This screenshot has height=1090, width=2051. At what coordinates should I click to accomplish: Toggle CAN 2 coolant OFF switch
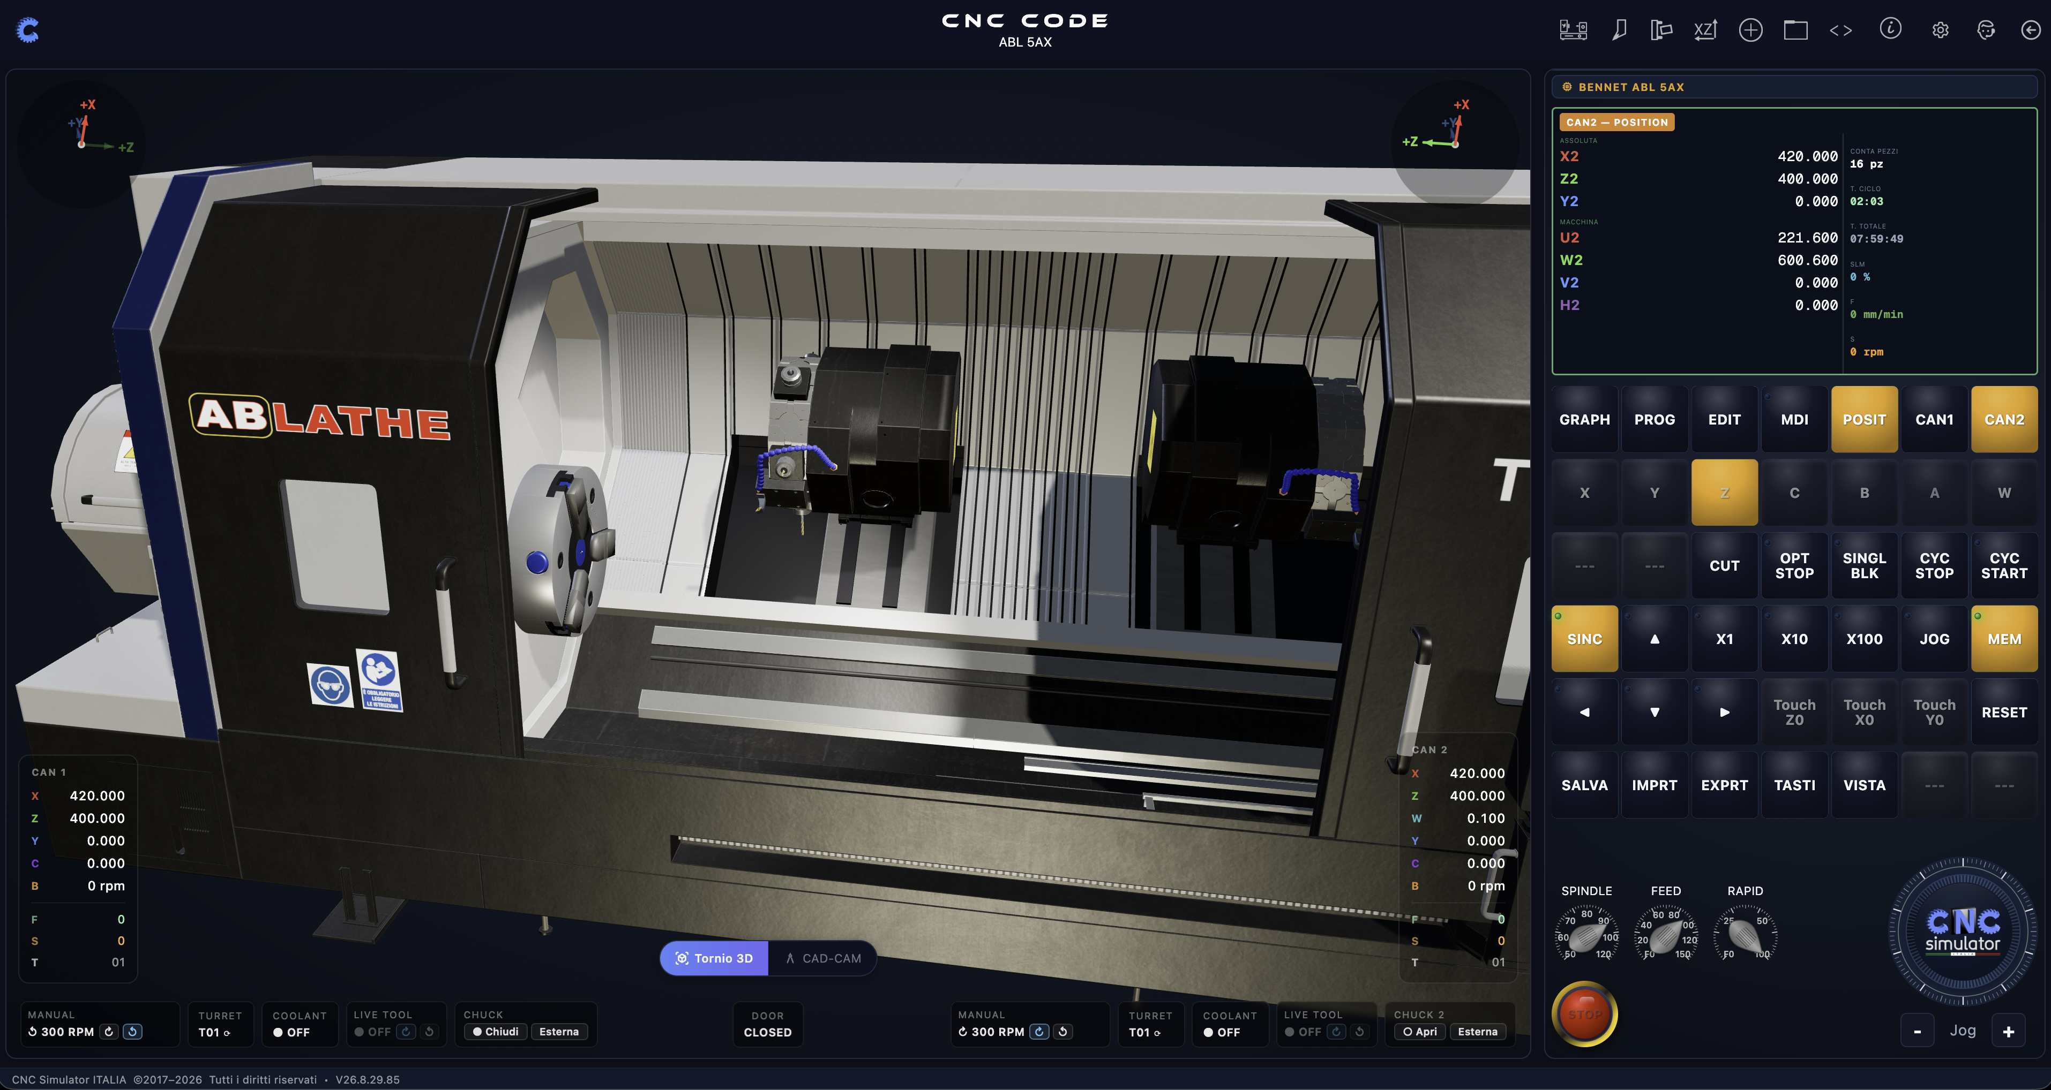tap(1222, 1032)
